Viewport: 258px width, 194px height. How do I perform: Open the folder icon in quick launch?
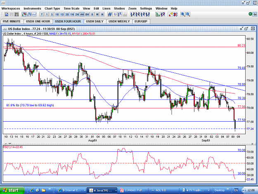[x=43, y=190]
